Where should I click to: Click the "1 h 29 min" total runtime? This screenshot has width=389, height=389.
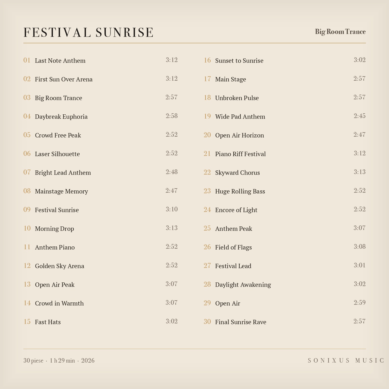point(62,361)
